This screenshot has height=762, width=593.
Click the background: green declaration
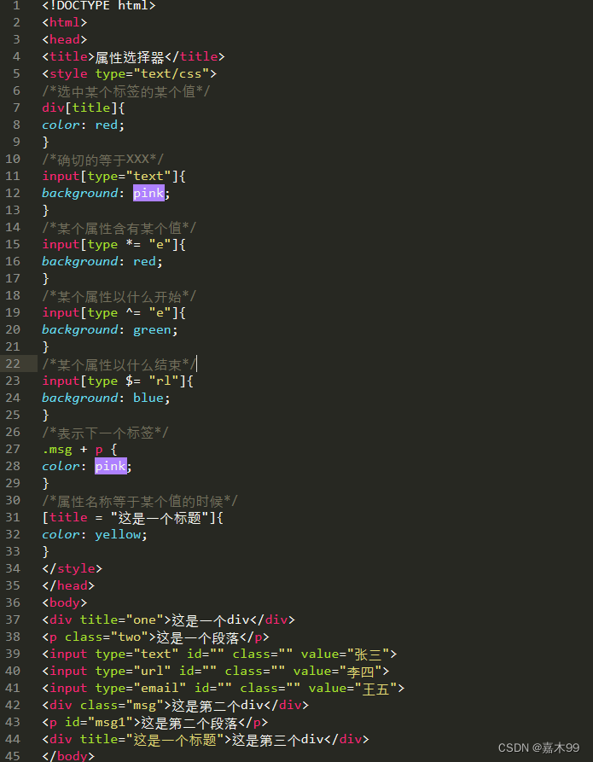(x=110, y=329)
